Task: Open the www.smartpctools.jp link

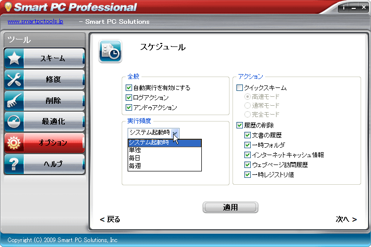Action: (x=36, y=21)
